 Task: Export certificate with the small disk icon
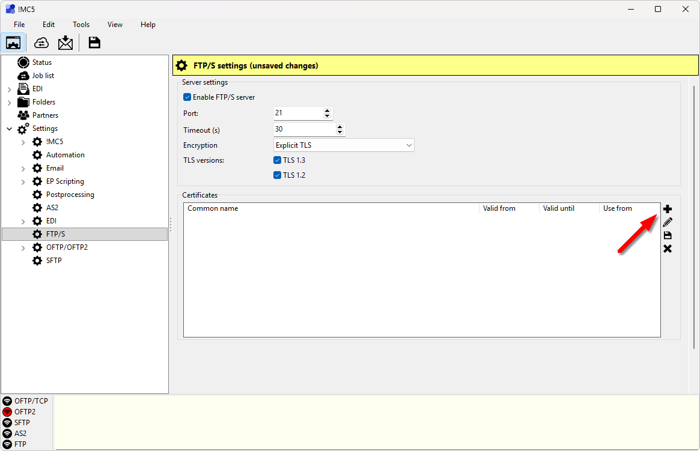pos(668,235)
